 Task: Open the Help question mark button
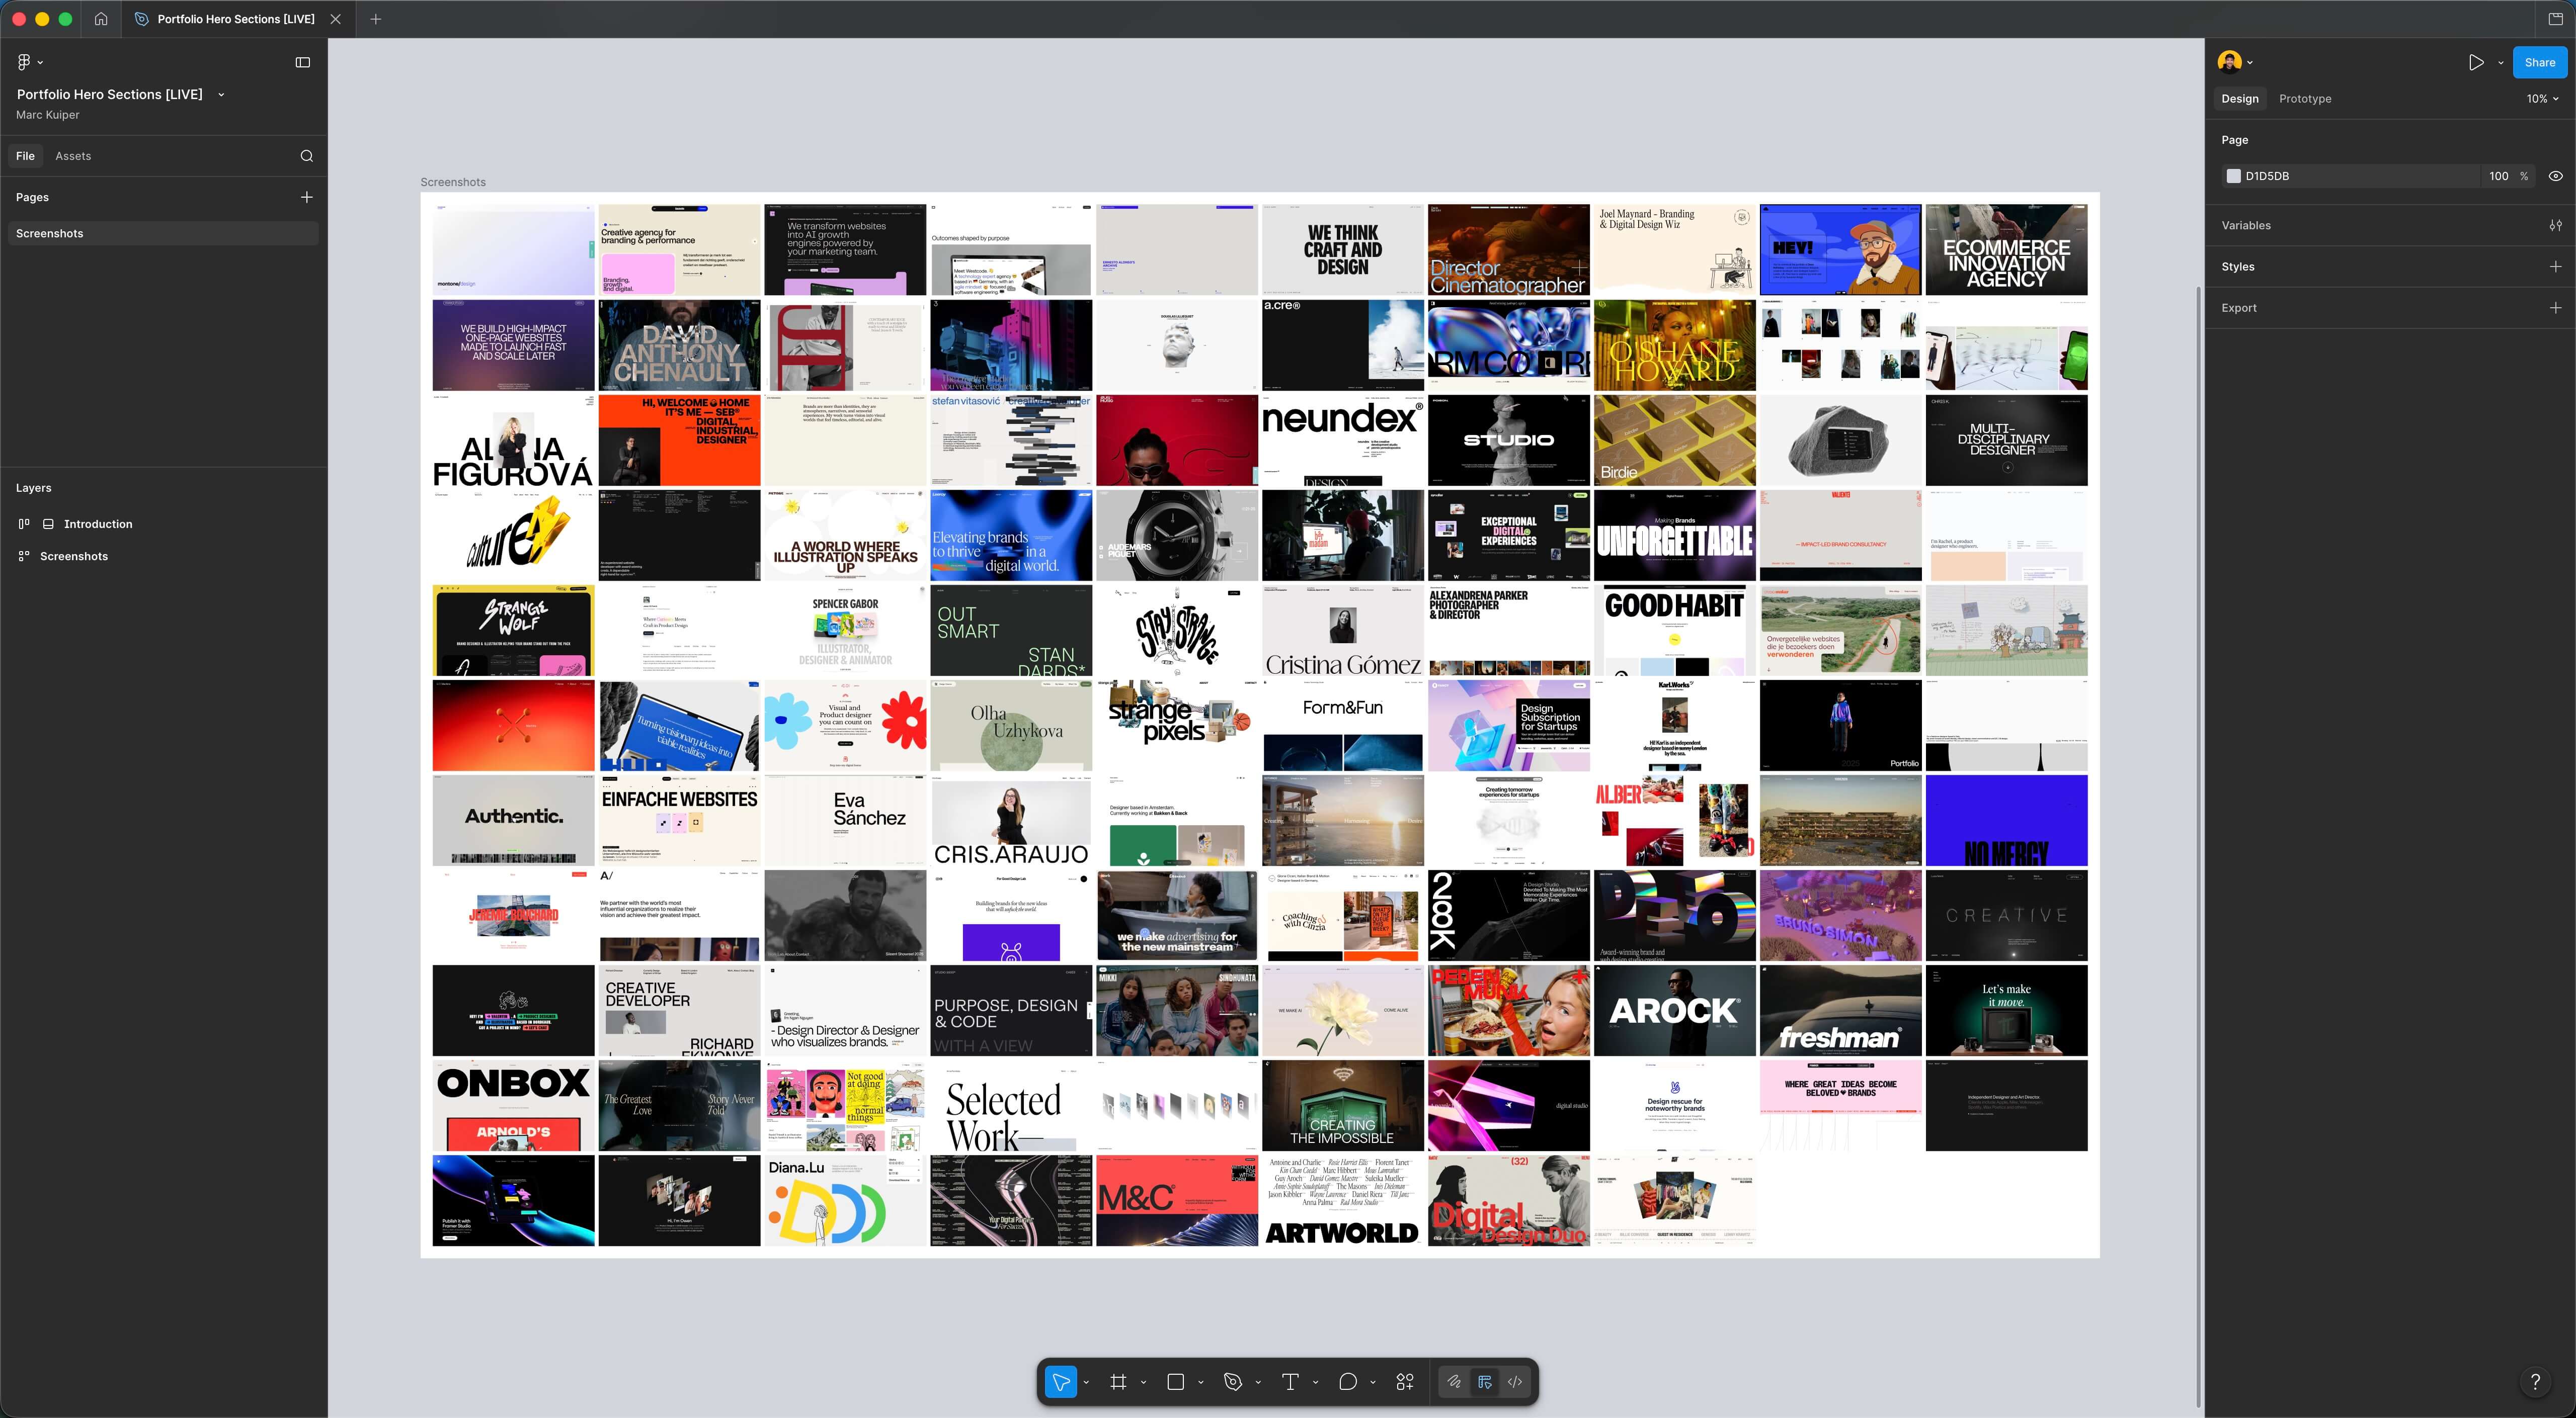point(2535,1382)
